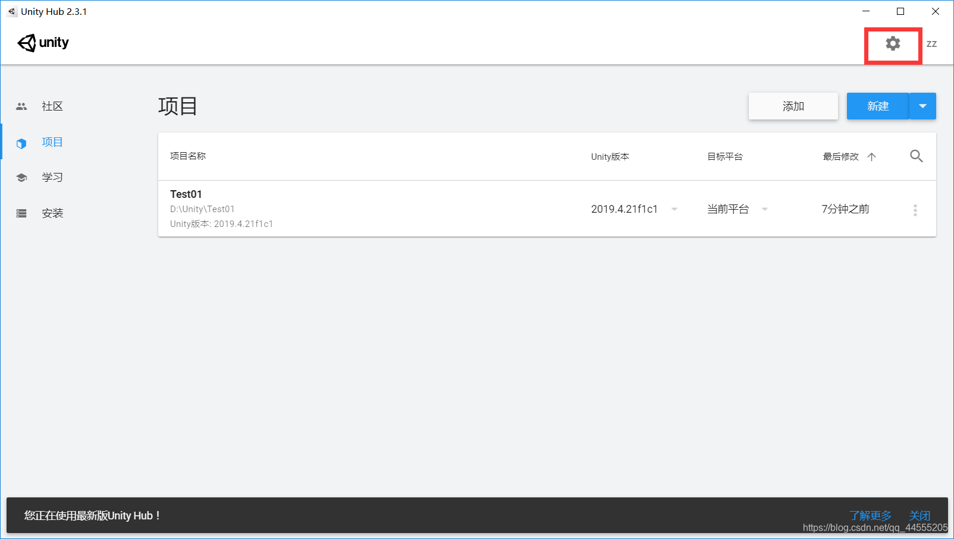Click the installs list icon

point(21,213)
